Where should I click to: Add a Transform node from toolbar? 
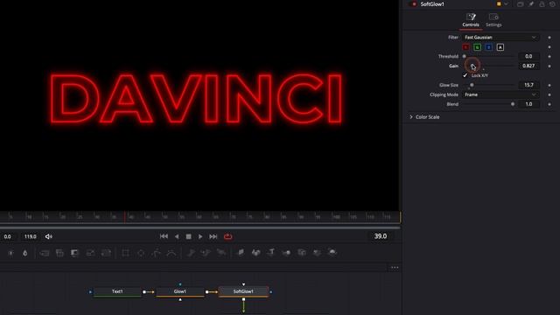[106, 253]
